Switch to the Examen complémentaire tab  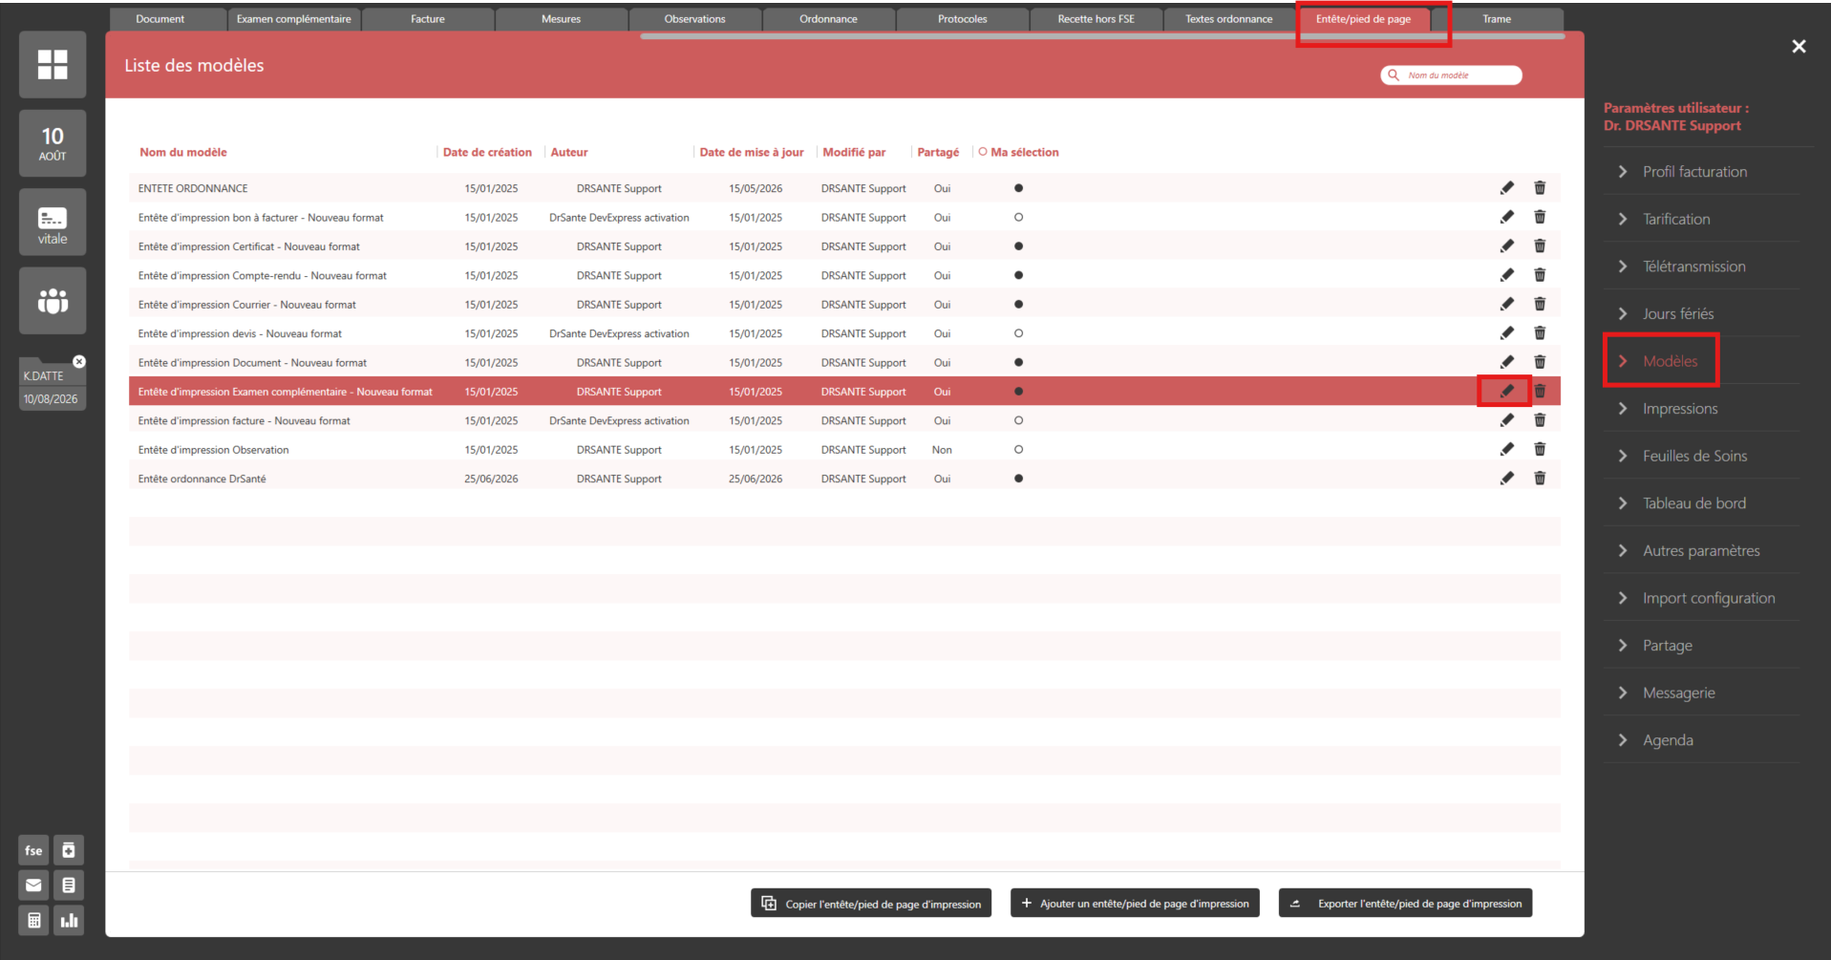point(294,19)
